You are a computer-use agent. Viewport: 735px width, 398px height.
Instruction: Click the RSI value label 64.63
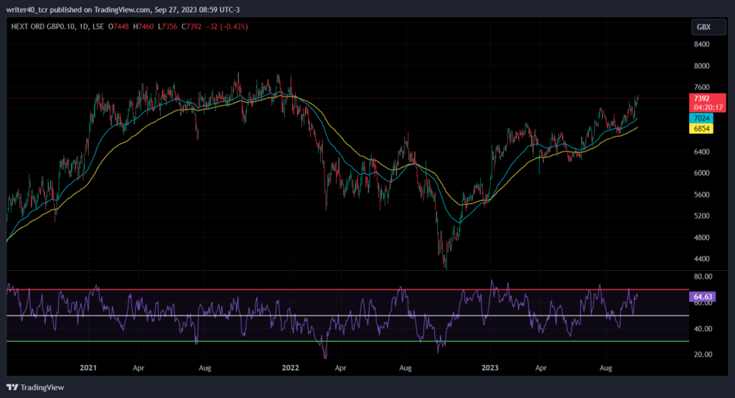pos(702,297)
